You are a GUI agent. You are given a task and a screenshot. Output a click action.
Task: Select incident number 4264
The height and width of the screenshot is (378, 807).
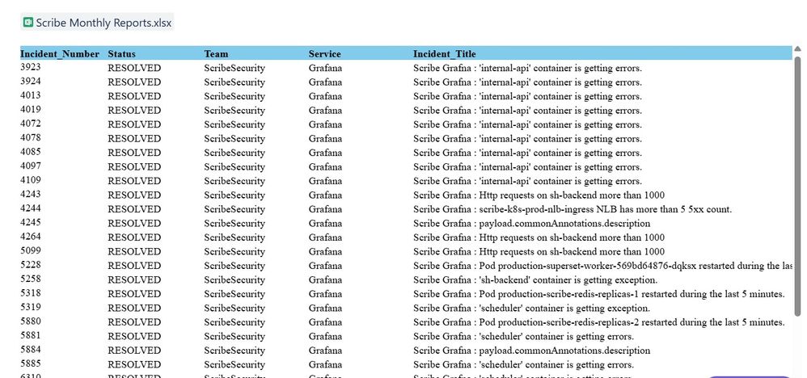click(x=31, y=237)
